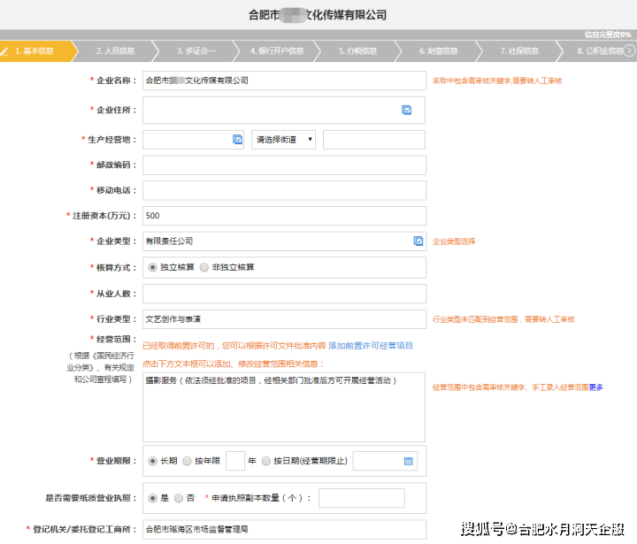
Task: Click into the 企业住所 input field
Action: [284, 110]
